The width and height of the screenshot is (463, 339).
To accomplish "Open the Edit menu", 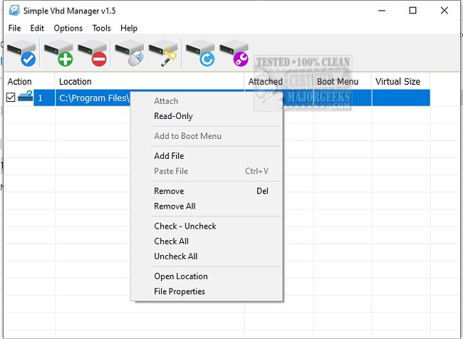I will [37, 28].
